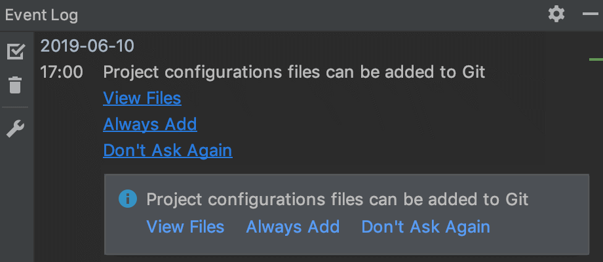Click the balloon's message text
Image resolution: width=603 pixels, height=262 pixels.
[337, 199]
